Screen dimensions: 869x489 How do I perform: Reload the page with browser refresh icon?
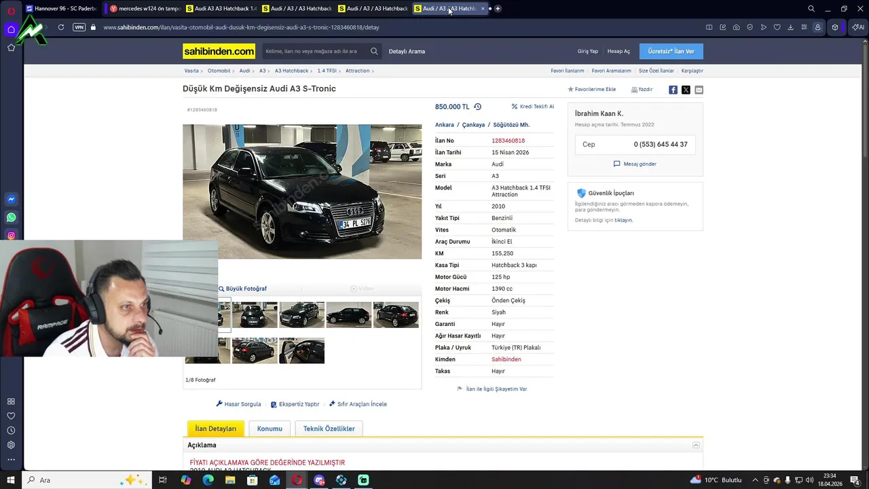(x=61, y=27)
